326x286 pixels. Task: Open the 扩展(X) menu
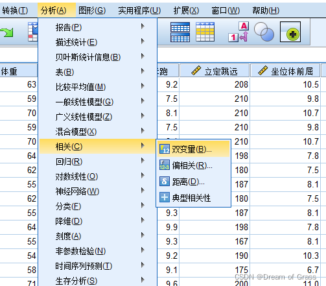[186, 10]
